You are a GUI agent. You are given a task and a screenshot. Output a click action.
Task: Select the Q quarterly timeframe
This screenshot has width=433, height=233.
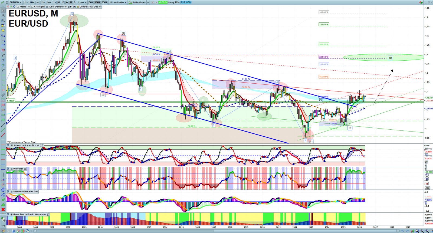[x=75, y=2]
